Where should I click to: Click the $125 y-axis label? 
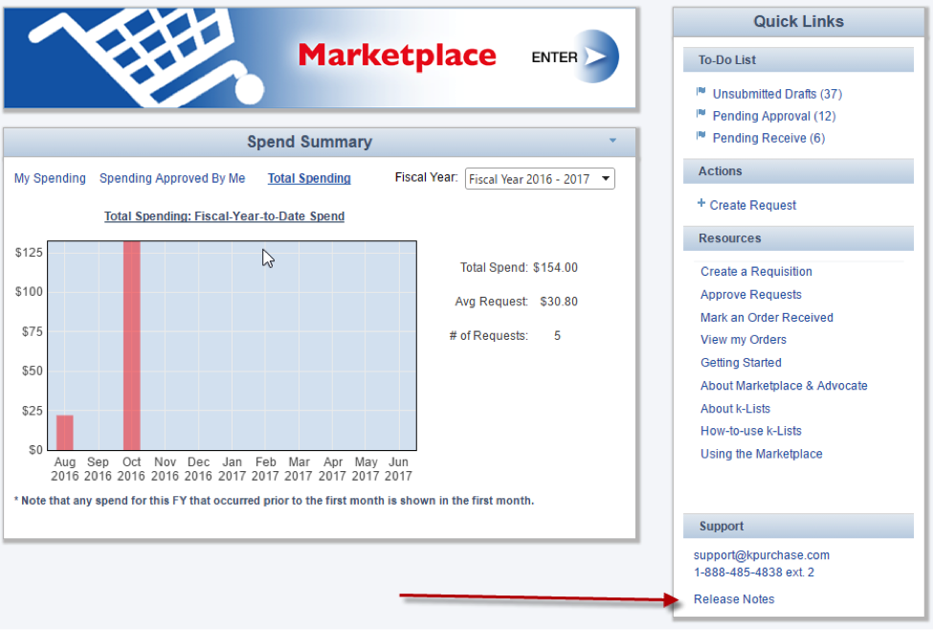click(x=29, y=253)
